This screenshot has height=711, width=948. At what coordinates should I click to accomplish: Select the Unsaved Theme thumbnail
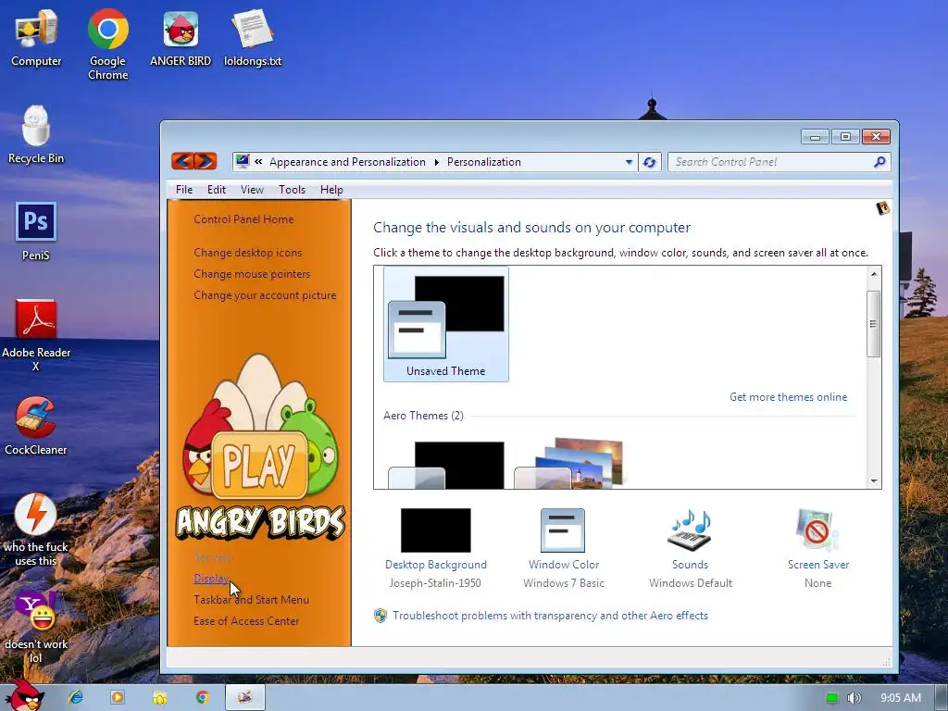(445, 324)
